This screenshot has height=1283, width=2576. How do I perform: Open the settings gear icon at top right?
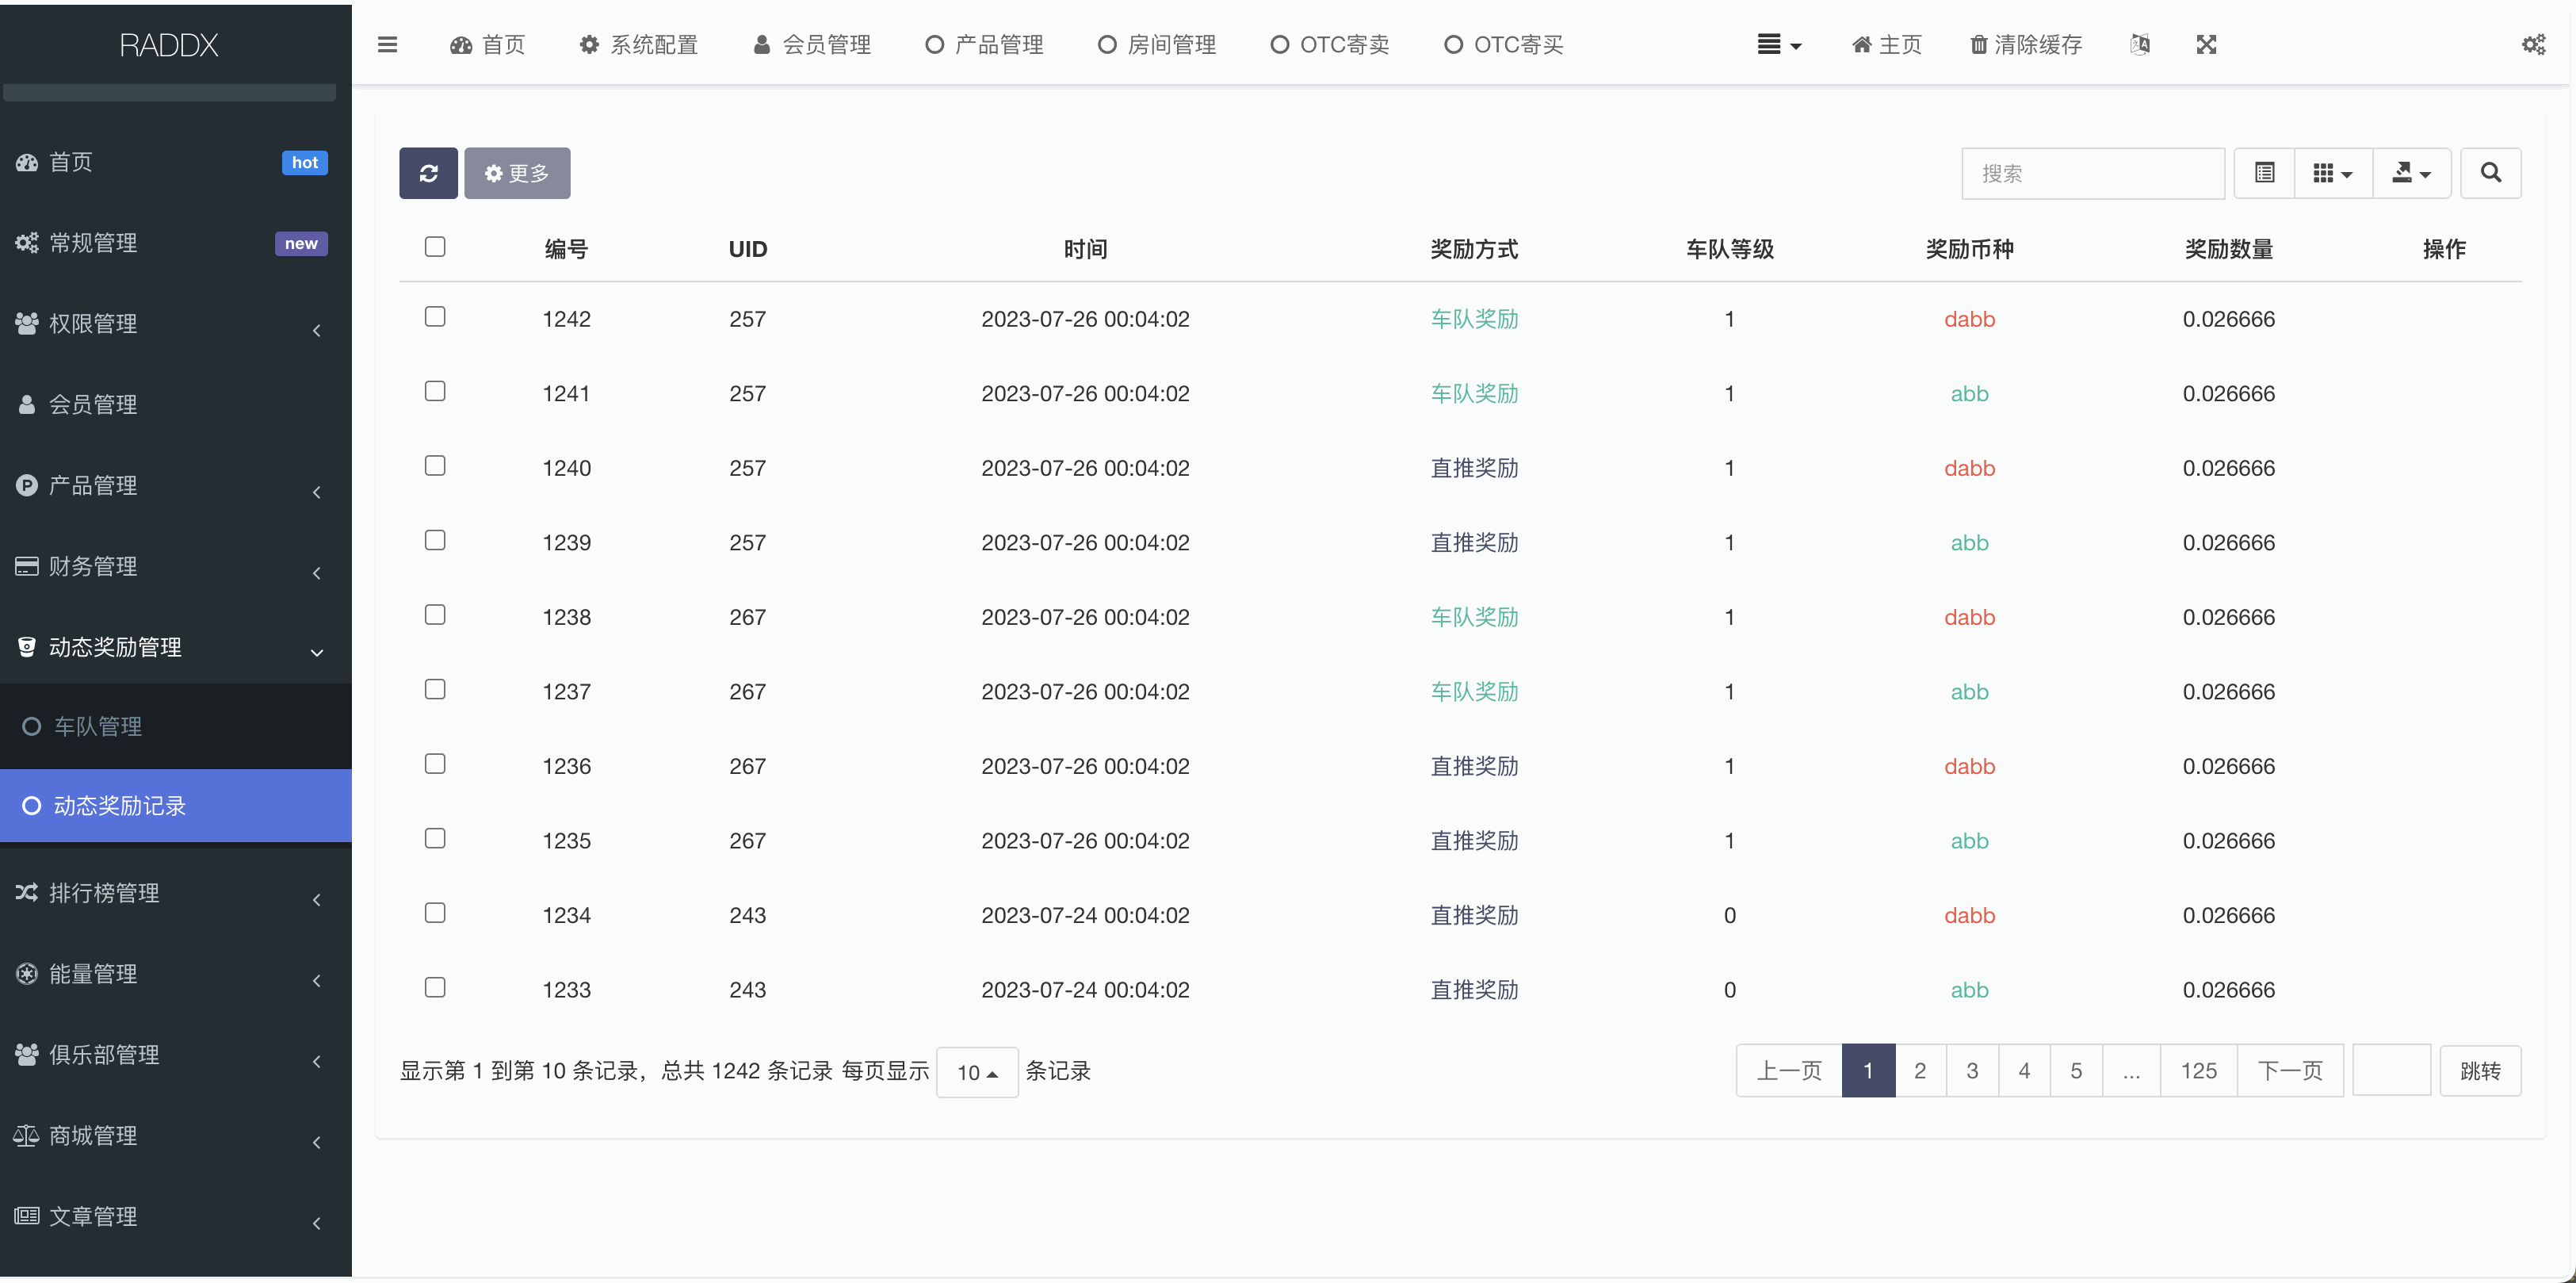pos(2534,44)
